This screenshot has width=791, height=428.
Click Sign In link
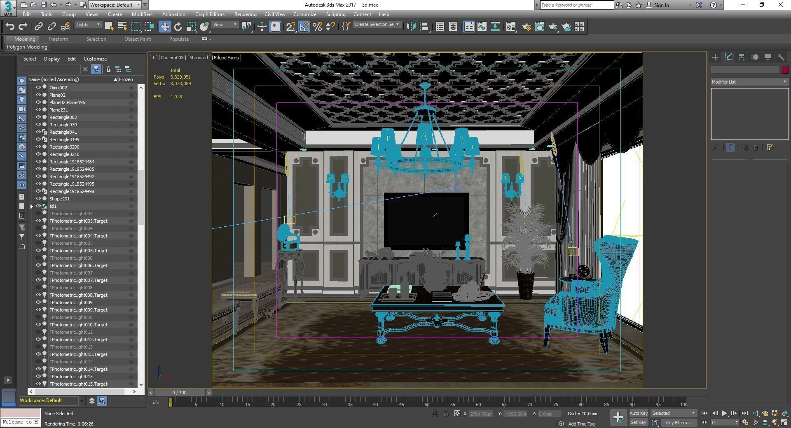[x=661, y=5]
